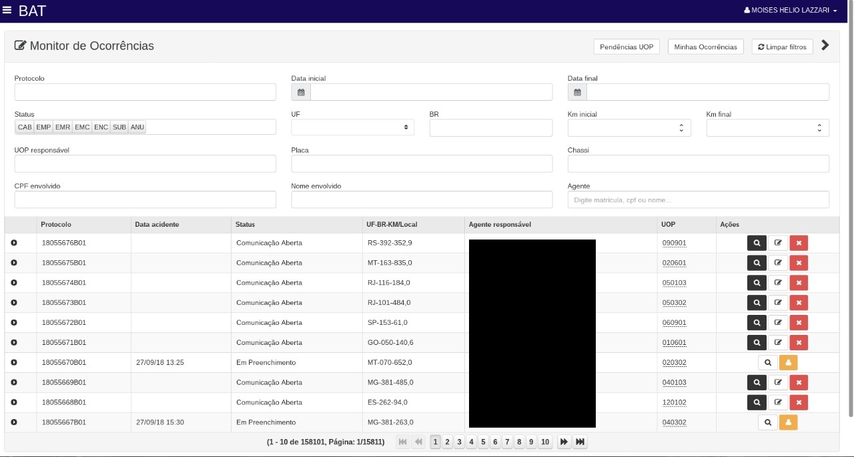Toggle the EMC status filter

click(82, 127)
